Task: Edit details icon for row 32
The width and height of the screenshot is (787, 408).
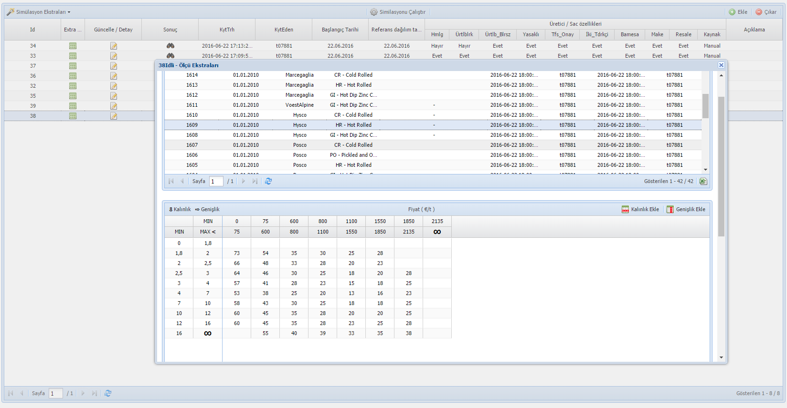Action: pos(114,86)
